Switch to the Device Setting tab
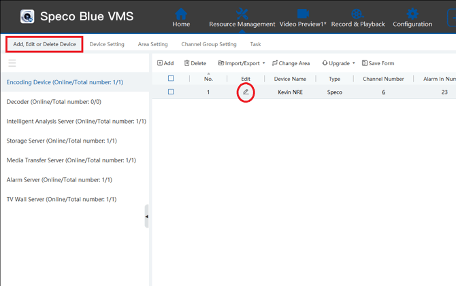The width and height of the screenshot is (456, 286). click(107, 44)
